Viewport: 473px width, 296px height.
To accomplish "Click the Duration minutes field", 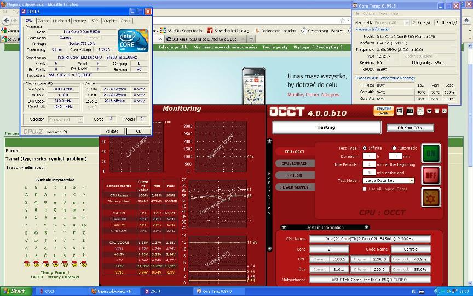I will click(x=395, y=156).
